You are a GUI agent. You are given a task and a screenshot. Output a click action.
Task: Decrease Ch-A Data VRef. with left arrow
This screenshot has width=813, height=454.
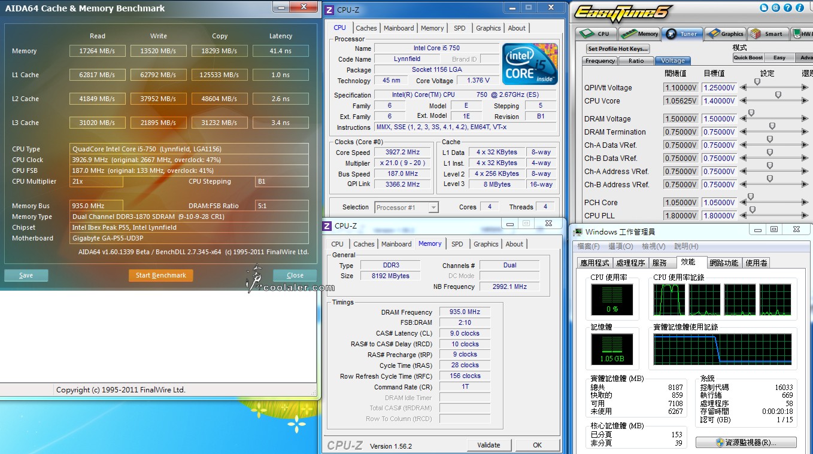coord(743,145)
